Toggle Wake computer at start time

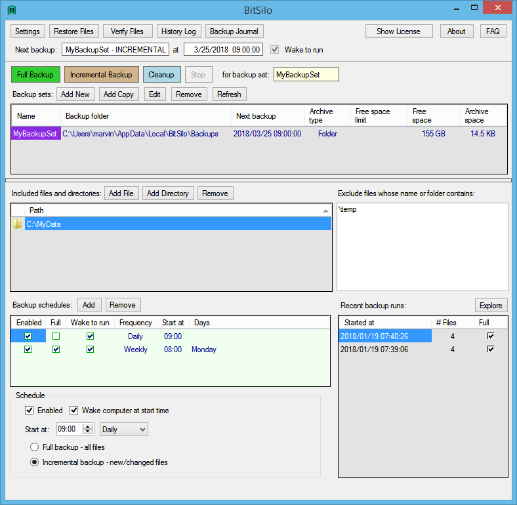click(x=74, y=411)
